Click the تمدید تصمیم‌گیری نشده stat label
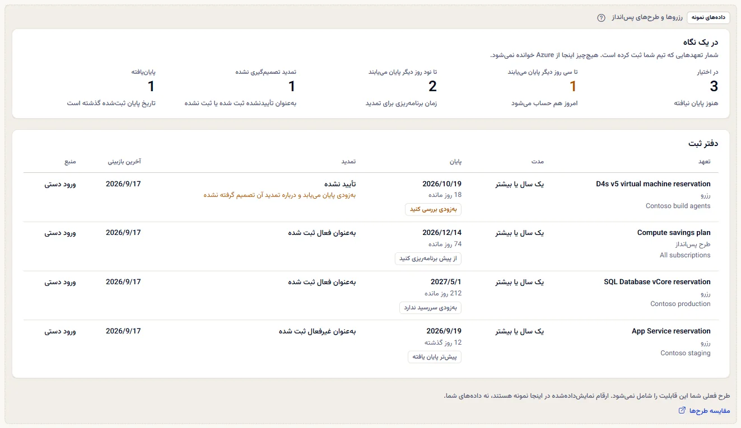This screenshot has height=428, width=741. [x=265, y=72]
